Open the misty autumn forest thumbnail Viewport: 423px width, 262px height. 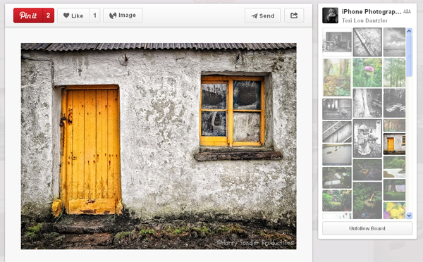(337, 77)
